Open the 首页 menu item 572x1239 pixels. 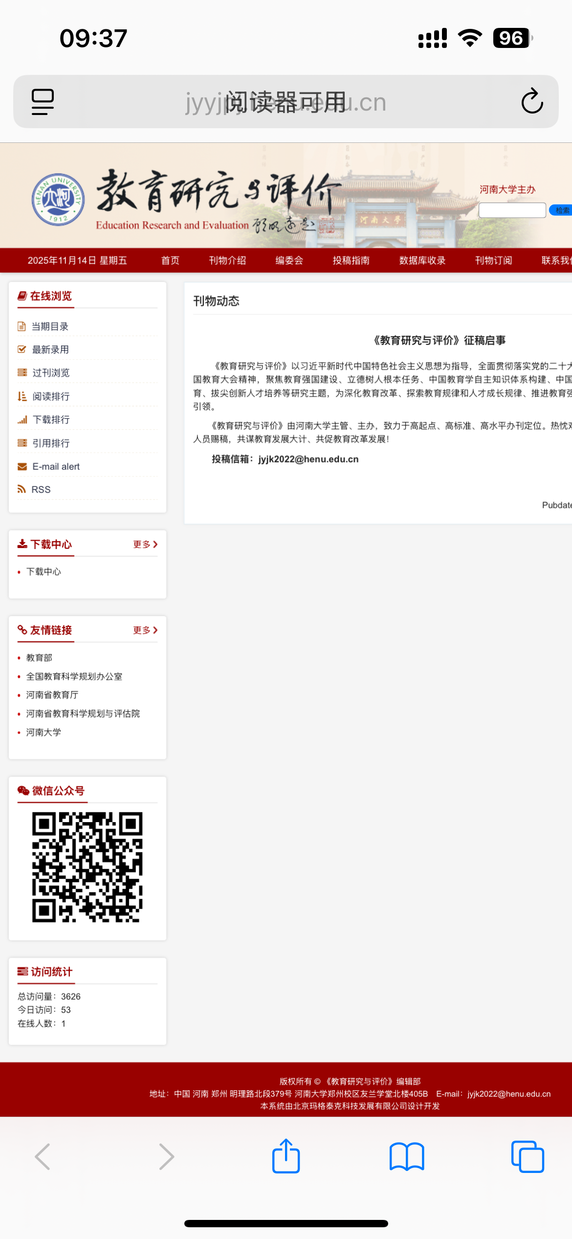point(170,260)
